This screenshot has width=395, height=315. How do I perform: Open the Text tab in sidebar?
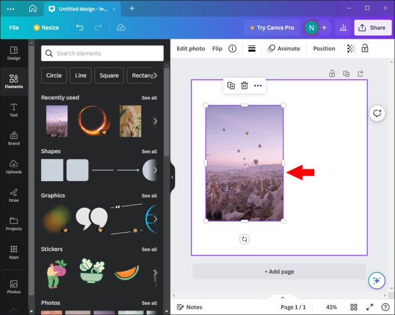point(14,110)
